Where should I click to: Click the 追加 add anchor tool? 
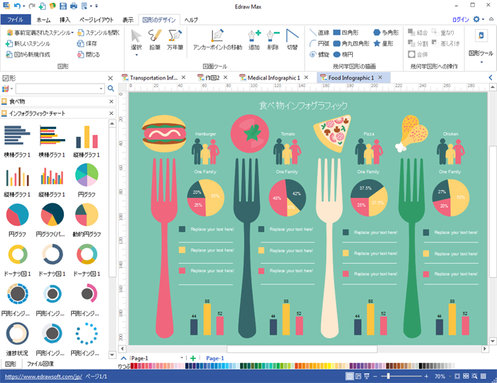[254, 40]
